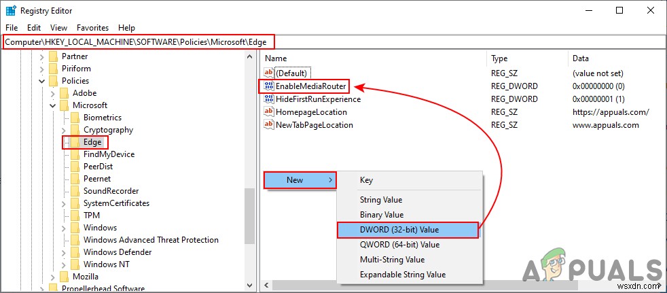Viewport: 667px width, 293px height.
Task: Click tree pane scroll-down arrow
Action: (249, 284)
